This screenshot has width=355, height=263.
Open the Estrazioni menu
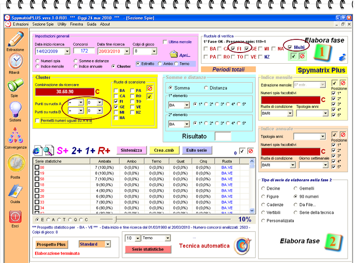pyautogui.click(x=20, y=24)
